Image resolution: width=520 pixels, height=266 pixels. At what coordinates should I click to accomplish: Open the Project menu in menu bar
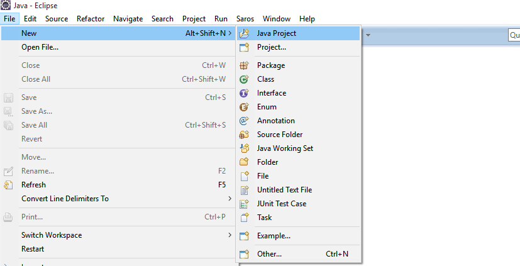(x=194, y=19)
